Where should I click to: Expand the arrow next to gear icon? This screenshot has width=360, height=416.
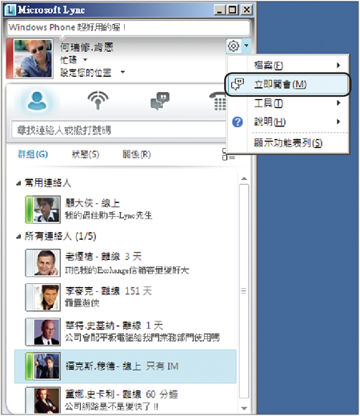pyautogui.click(x=246, y=46)
